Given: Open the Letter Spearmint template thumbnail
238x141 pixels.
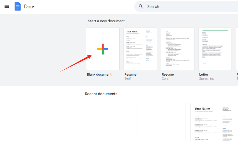Looking at the screenshot, I should [215, 49].
